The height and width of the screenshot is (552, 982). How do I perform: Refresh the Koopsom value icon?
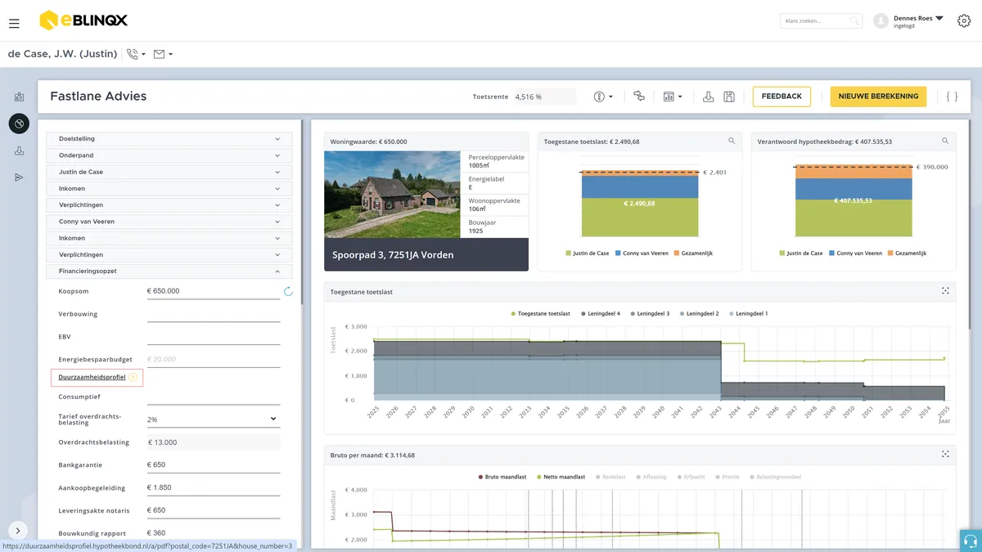click(288, 291)
